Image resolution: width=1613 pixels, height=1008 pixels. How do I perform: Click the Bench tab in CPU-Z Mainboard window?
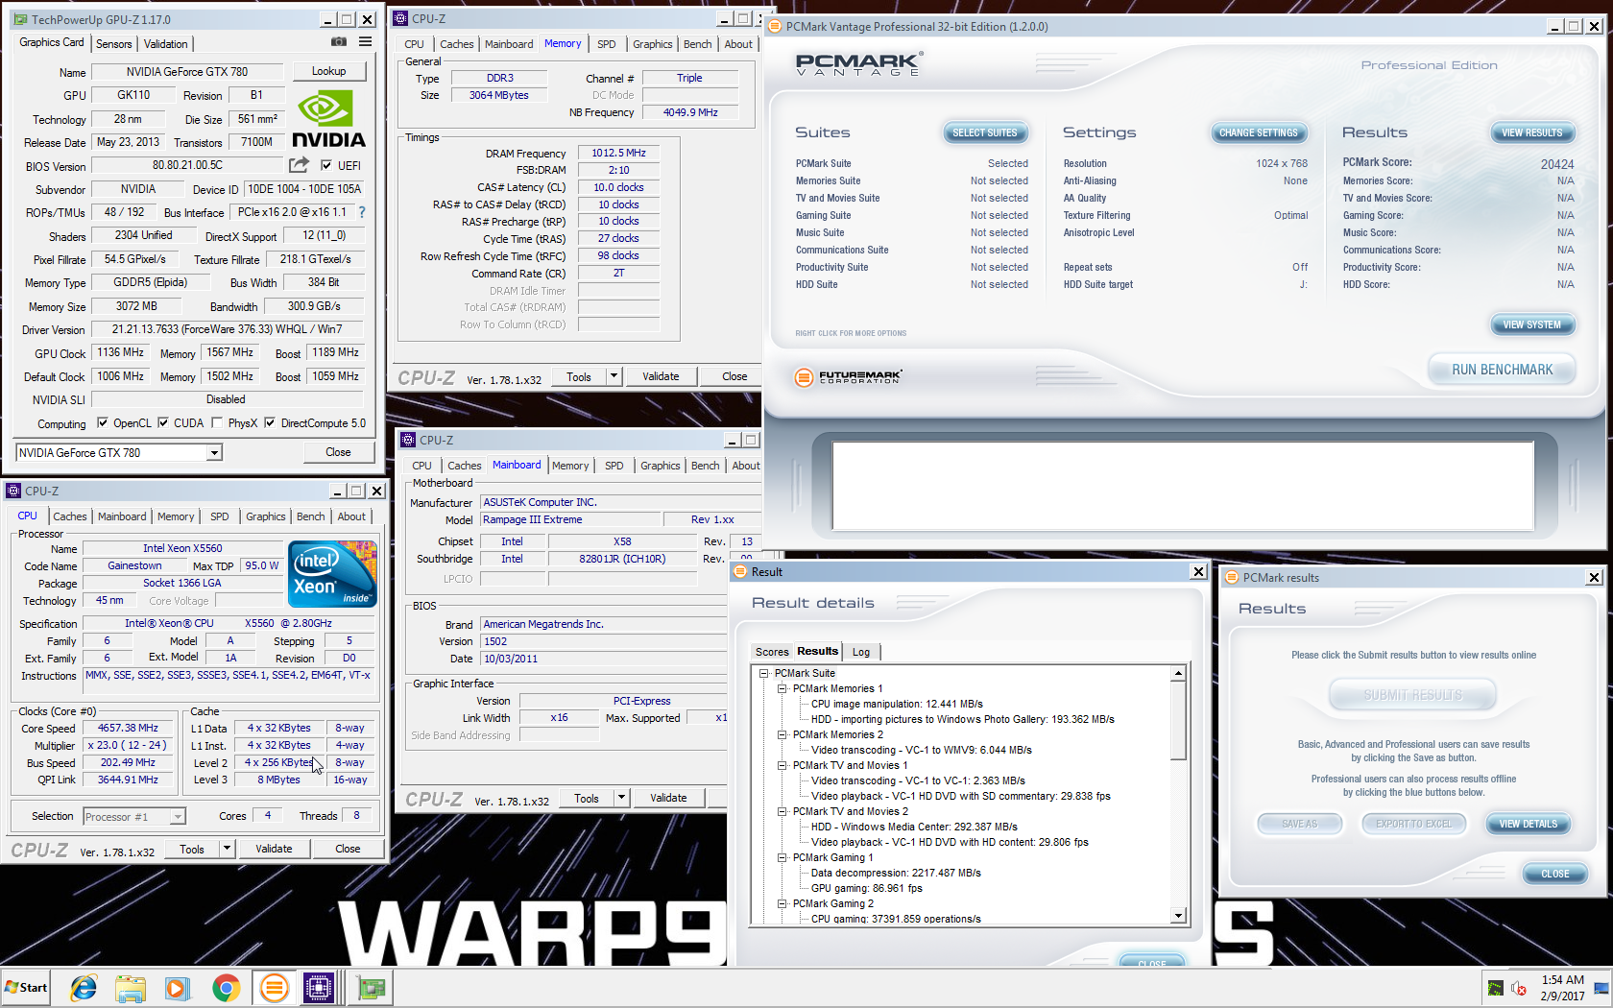pos(705,466)
